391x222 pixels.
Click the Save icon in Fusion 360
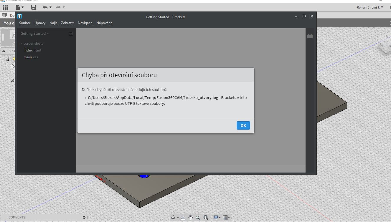click(x=33, y=7)
